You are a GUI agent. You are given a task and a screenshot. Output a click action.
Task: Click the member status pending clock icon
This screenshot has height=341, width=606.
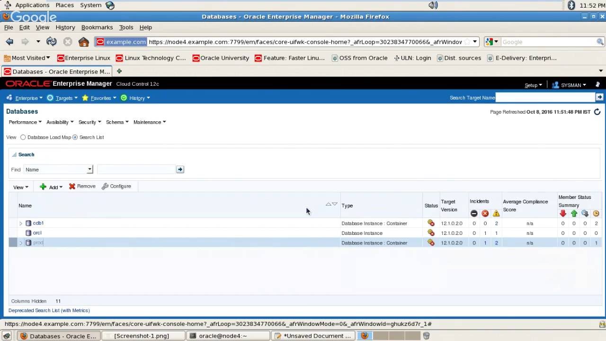(x=596, y=214)
